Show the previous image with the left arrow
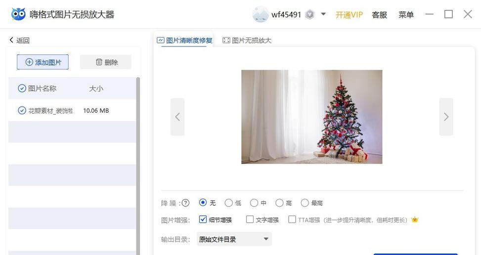Image resolution: width=481 pixels, height=255 pixels. click(x=177, y=117)
